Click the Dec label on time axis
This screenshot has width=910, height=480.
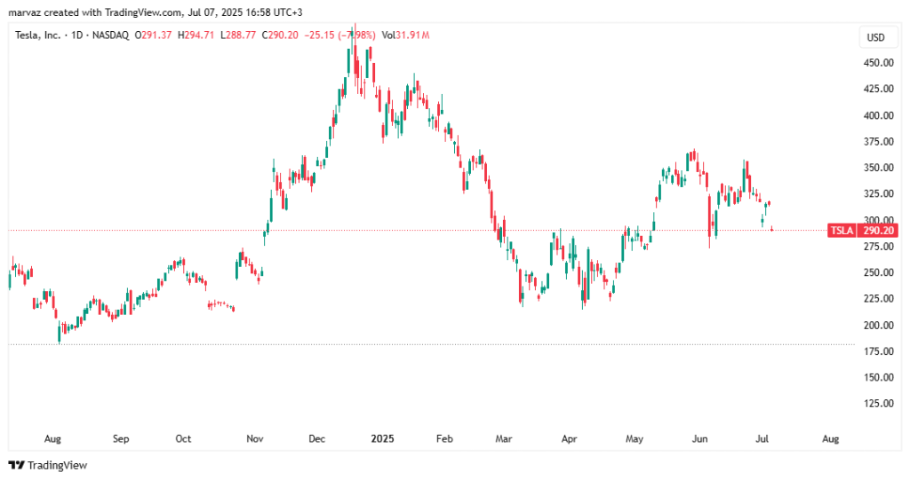[x=317, y=439]
